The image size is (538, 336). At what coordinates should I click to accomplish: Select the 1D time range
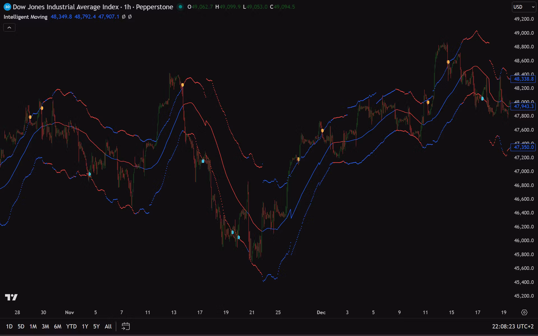pyautogui.click(x=9, y=326)
